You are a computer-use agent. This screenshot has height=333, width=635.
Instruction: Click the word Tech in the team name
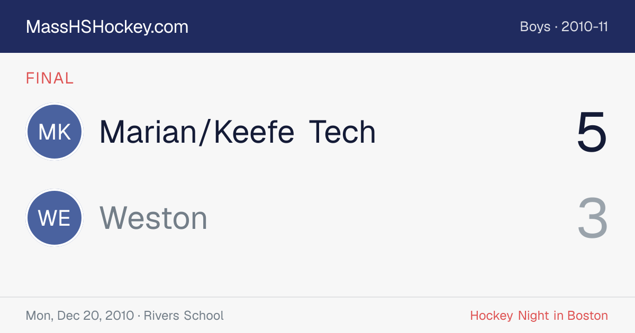pos(342,132)
